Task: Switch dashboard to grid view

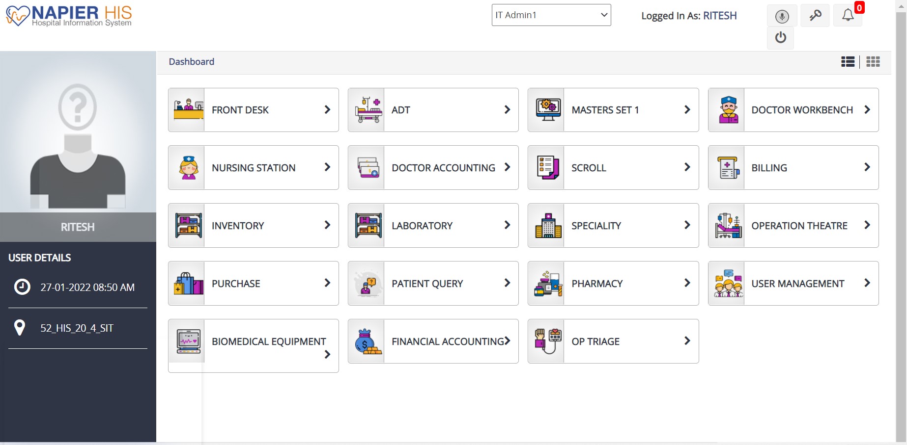Action: pyautogui.click(x=873, y=61)
